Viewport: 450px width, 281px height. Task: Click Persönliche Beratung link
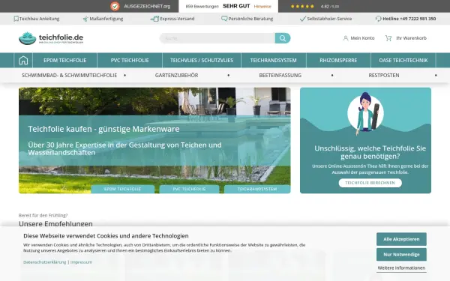pyautogui.click(x=250, y=19)
